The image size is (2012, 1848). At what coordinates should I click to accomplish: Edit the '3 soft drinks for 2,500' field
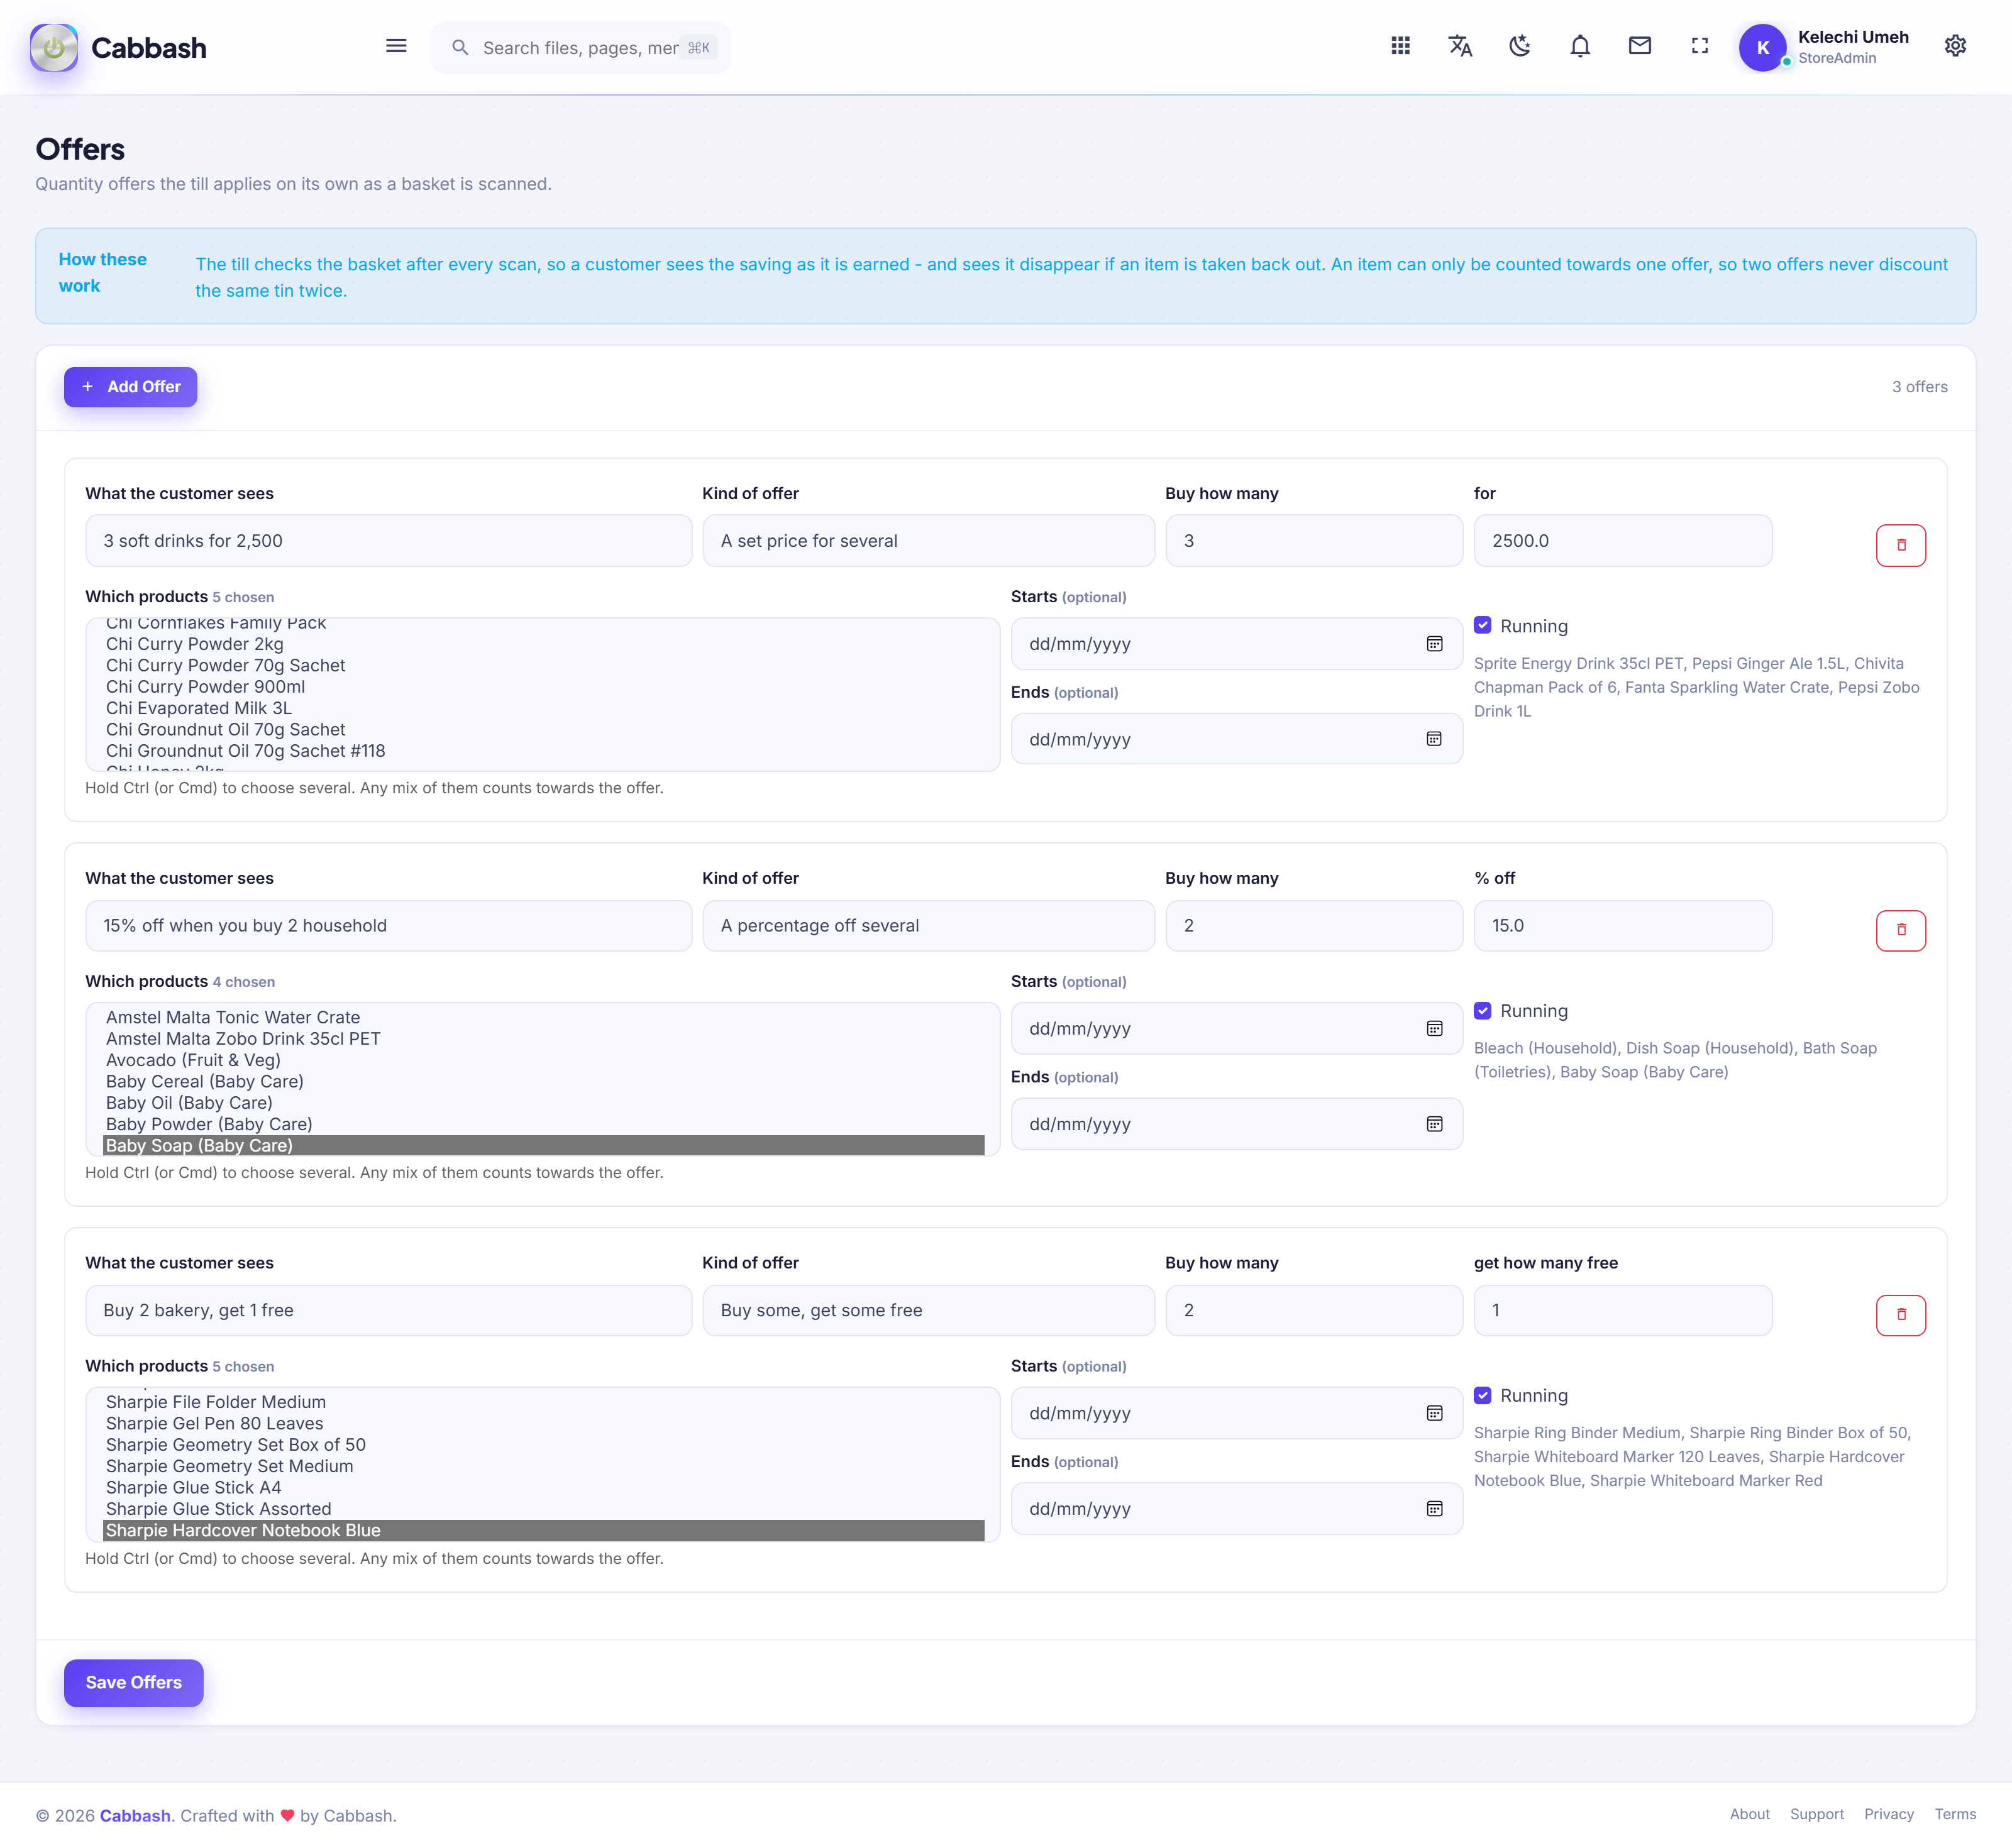(x=388, y=541)
